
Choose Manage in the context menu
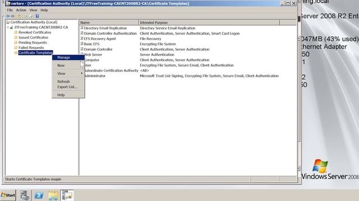tap(68, 58)
